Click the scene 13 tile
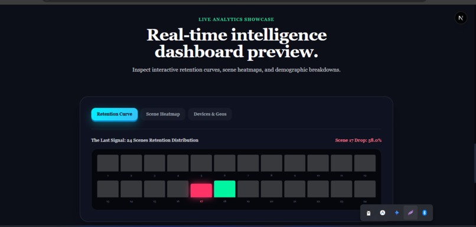 coord(107,189)
